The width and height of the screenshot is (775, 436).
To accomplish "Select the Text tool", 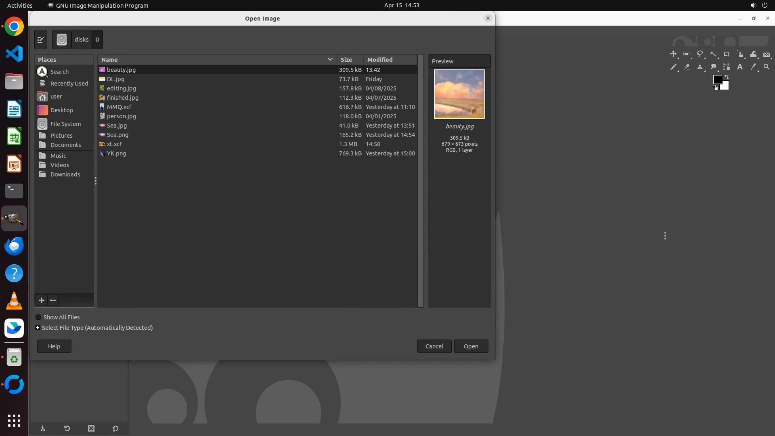I will 740,67.
